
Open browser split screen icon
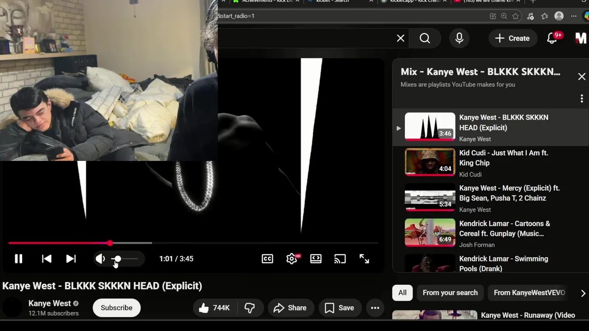coord(493,16)
